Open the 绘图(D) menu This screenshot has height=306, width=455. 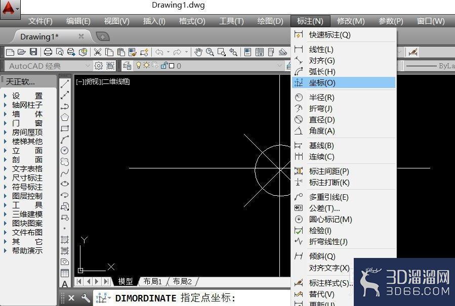270,21
